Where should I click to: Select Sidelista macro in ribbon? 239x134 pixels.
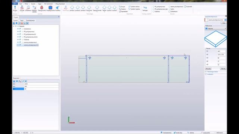coord(156,12)
